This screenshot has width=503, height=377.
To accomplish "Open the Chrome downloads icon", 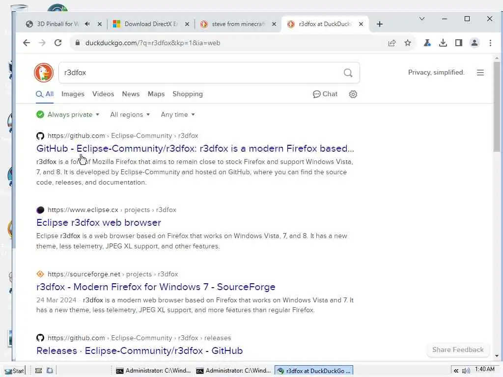I will pyautogui.click(x=443, y=43).
